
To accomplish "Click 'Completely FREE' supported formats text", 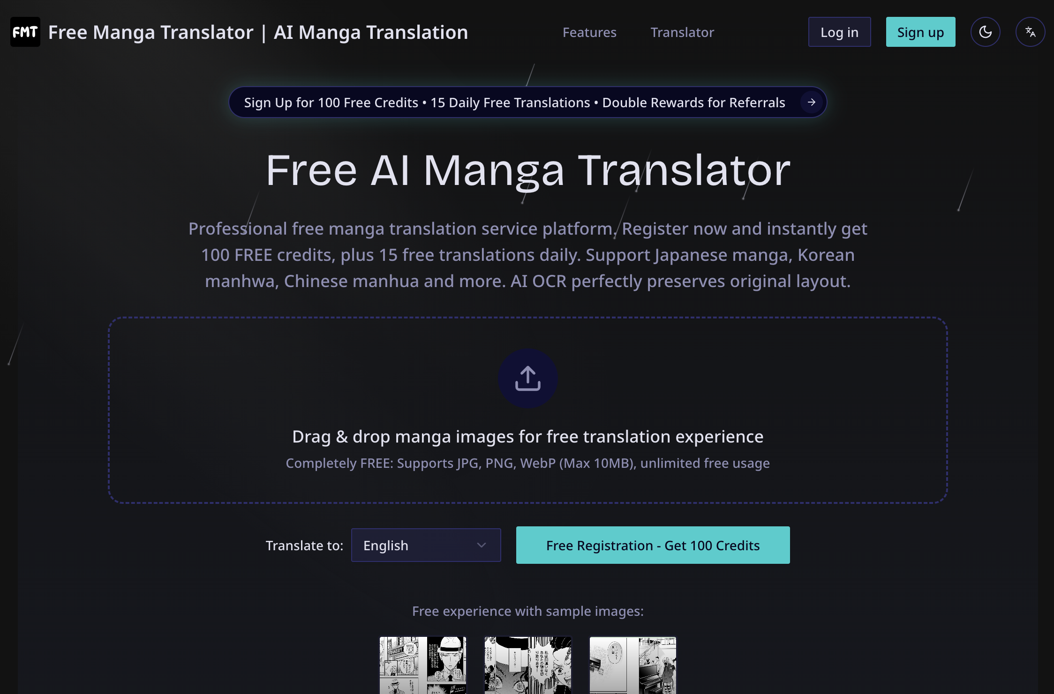I will pos(527,463).
